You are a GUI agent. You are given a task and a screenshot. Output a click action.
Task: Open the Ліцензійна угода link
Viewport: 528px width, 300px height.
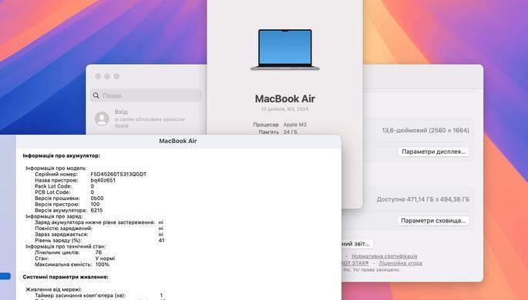click(400, 263)
